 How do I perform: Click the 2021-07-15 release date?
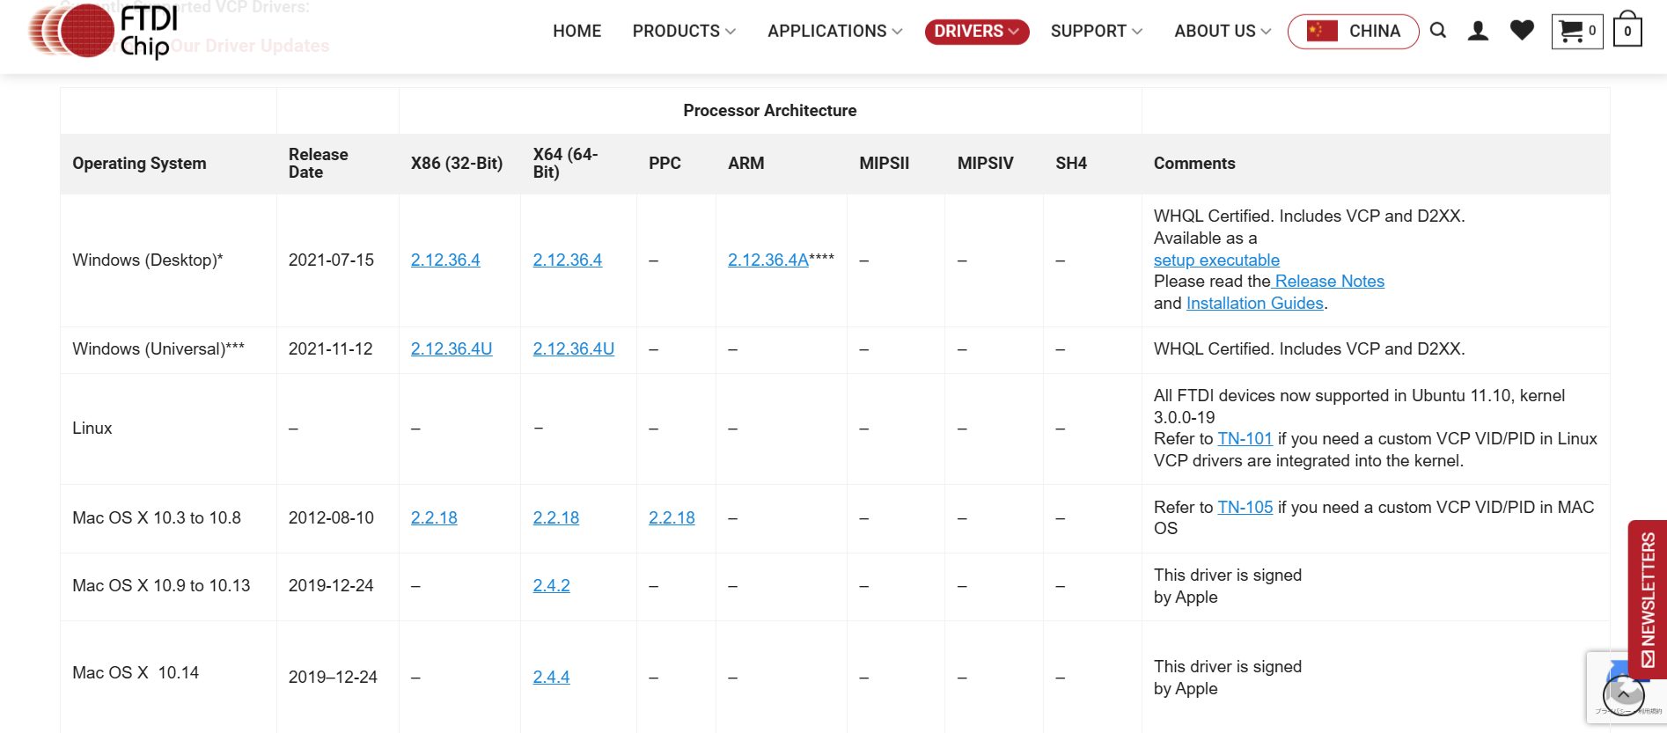click(x=331, y=260)
